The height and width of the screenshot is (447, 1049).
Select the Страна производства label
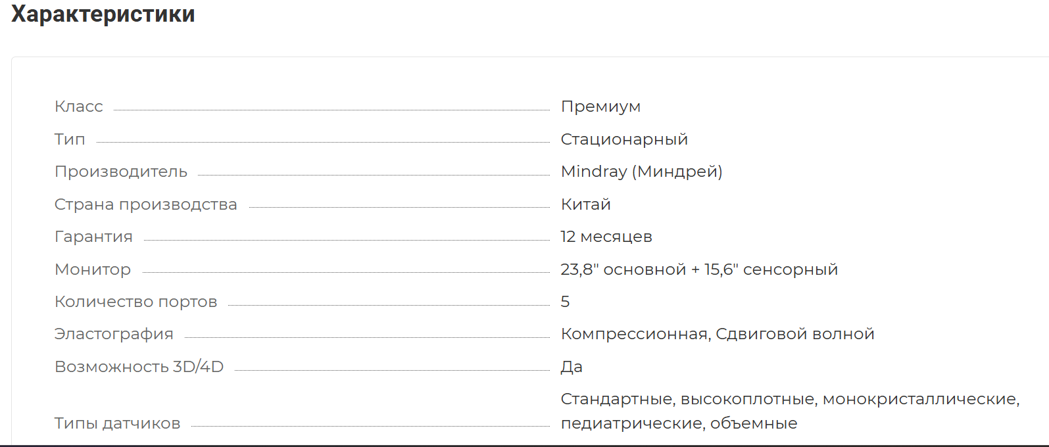pyautogui.click(x=145, y=204)
